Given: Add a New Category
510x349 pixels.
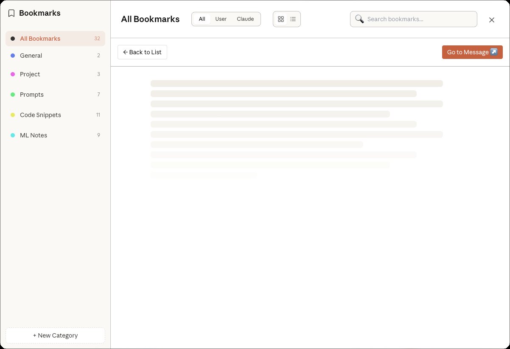Looking at the screenshot, I should [x=55, y=335].
